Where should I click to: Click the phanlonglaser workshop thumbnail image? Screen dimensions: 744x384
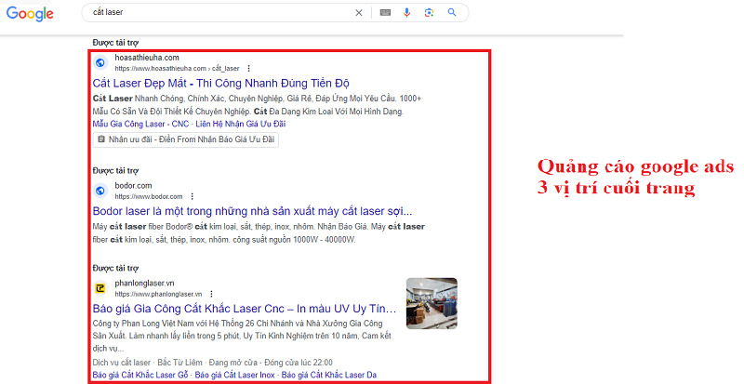pos(432,303)
